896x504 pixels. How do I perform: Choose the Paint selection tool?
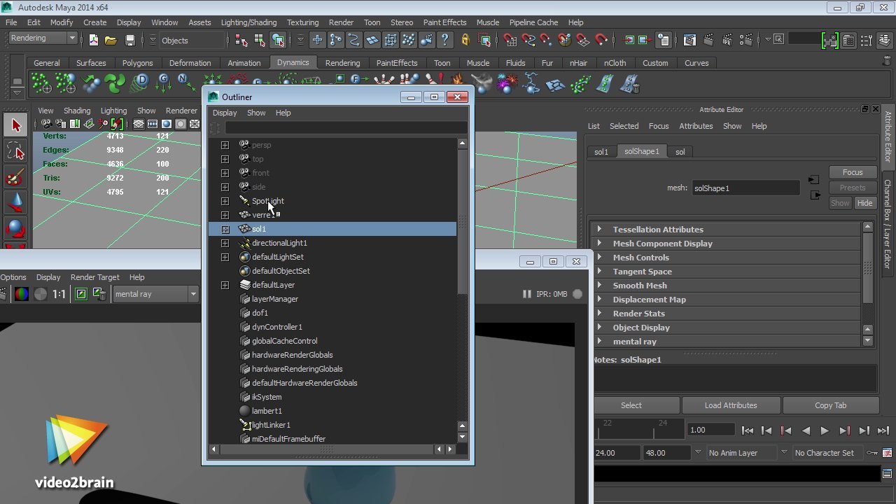tap(15, 177)
